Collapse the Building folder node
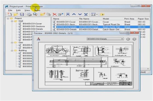This screenshot has height=101, width=153. coord(12,50)
